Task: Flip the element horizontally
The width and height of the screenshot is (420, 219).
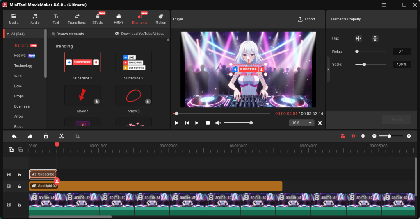Action: coord(359,38)
